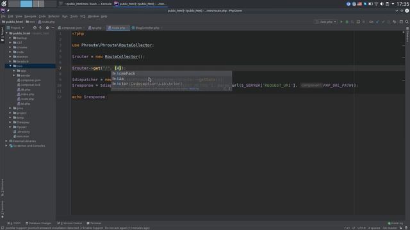Open the Edit menu

pos(10,17)
